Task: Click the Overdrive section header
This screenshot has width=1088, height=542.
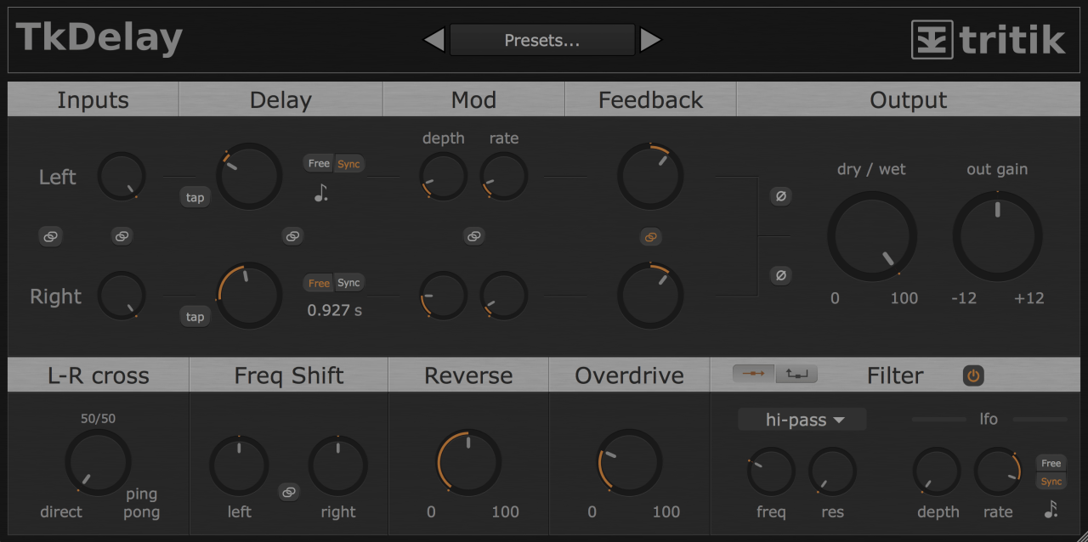Action: [630, 375]
